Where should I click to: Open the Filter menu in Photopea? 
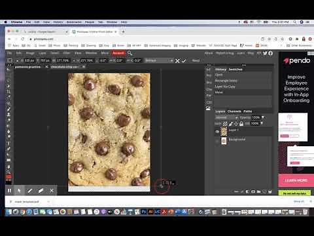coord(67,53)
